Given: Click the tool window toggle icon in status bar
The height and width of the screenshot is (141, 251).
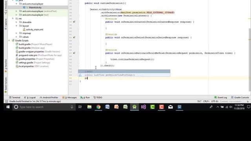Looking at the screenshot, I should click(x=6, y=101).
